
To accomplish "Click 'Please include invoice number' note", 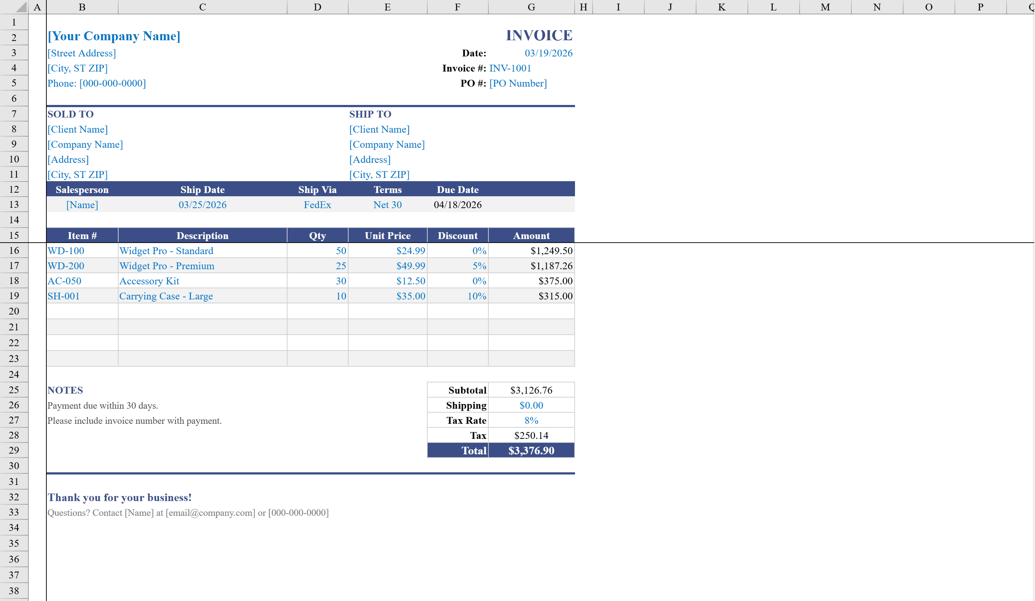I will pyautogui.click(x=134, y=421).
